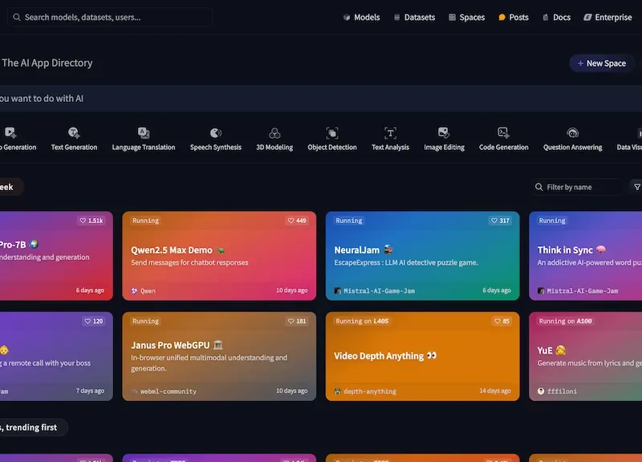Click the 'EscapeExpress : LLM AI detective puzzle game.' text

(x=406, y=263)
